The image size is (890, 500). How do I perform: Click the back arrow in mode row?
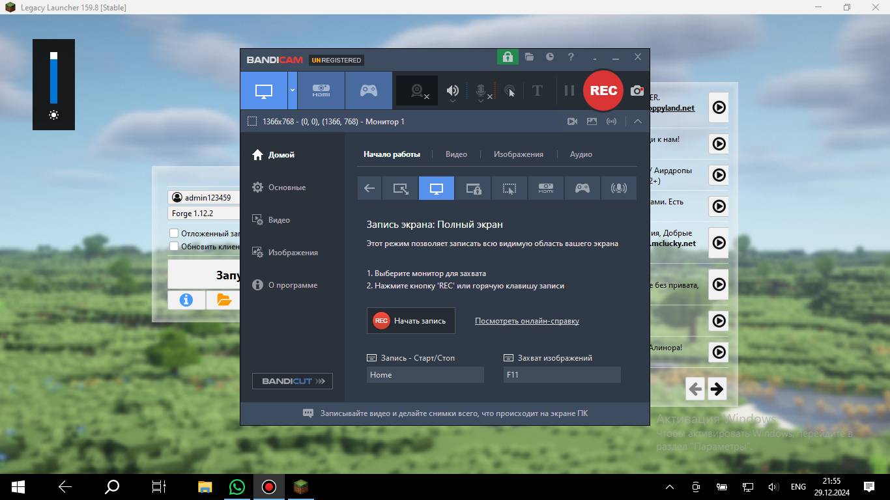point(369,188)
